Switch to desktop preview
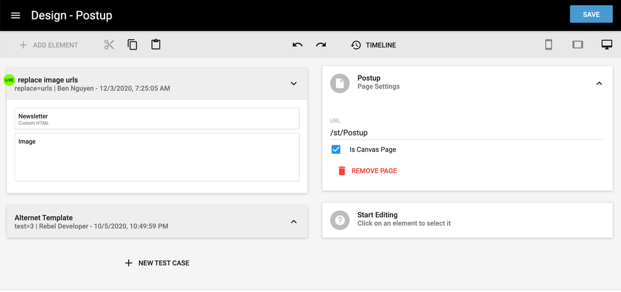Screen dimensions: 621x292 point(606,45)
